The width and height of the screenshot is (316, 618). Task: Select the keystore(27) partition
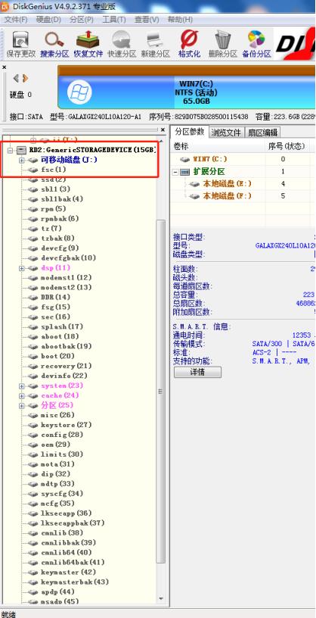pyautogui.click(x=66, y=425)
